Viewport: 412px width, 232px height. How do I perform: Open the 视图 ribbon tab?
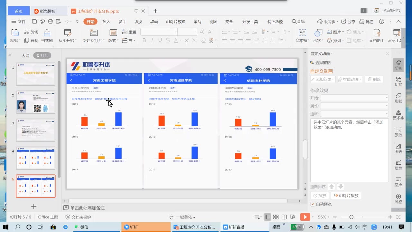pos(213,22)
